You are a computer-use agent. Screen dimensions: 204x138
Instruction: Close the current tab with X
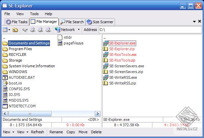pyautogui.click(x=200, y=21)
